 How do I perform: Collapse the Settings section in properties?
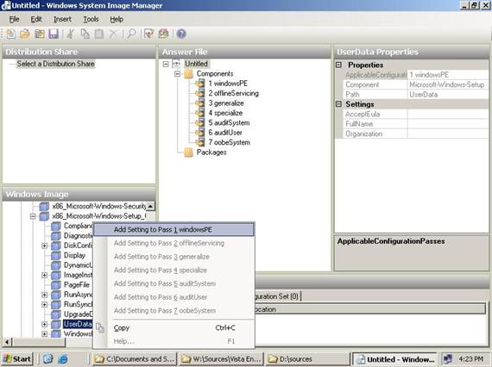tap(338, 104)
